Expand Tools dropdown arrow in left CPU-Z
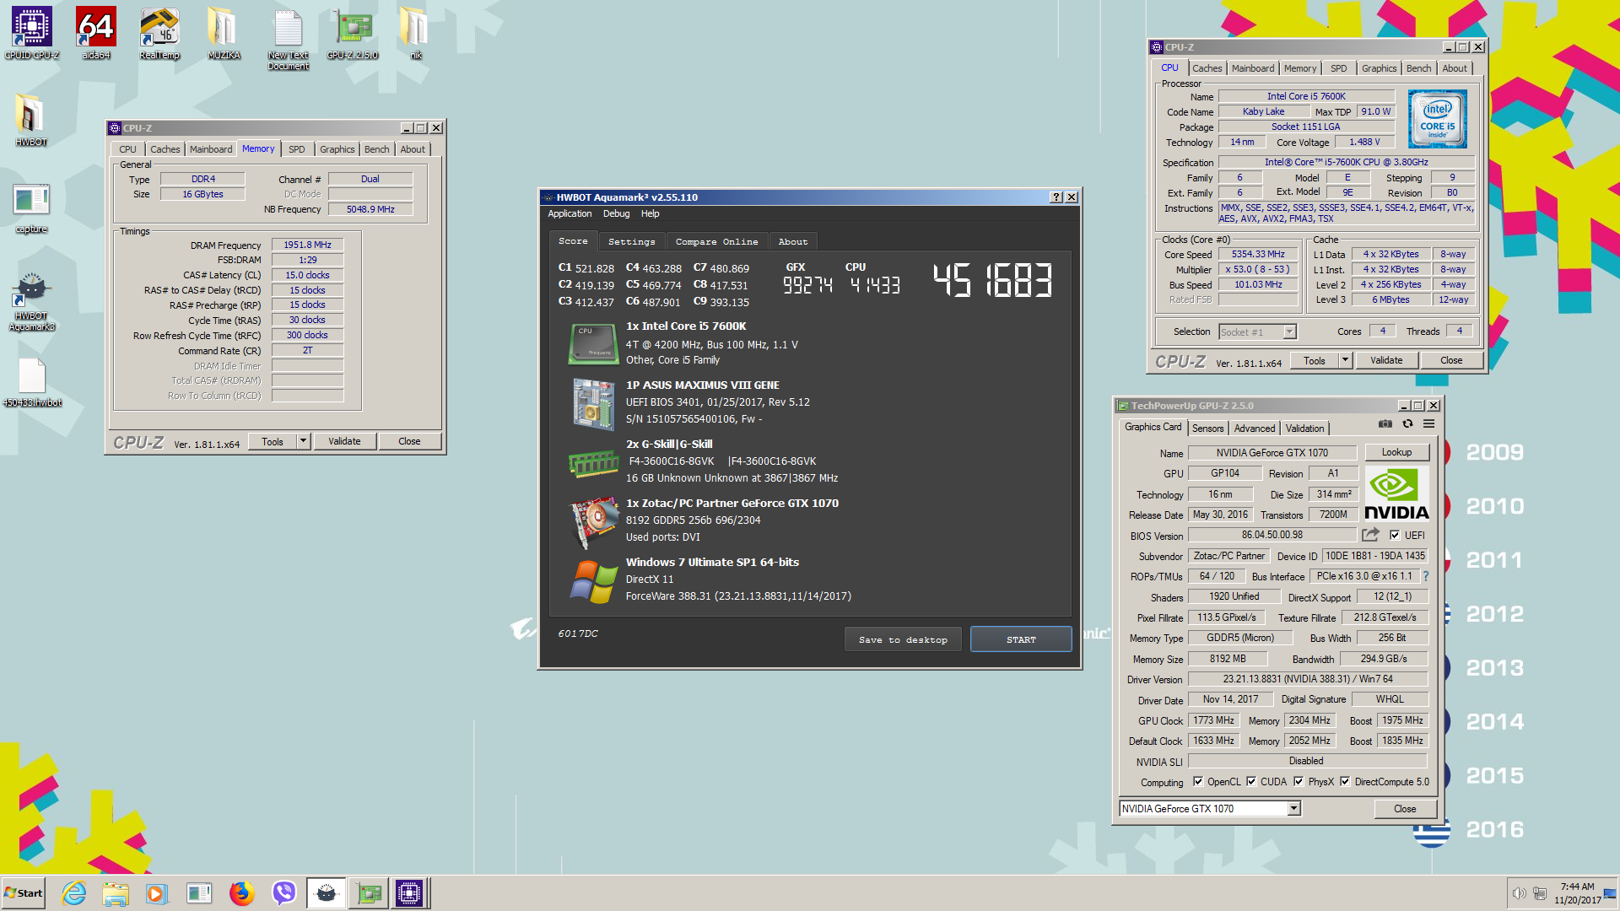Screen dimensions: 1620x911 tap(303, 441)
